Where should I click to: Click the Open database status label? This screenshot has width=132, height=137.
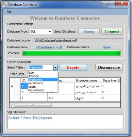pyautogui.click(x=107, y=47)
